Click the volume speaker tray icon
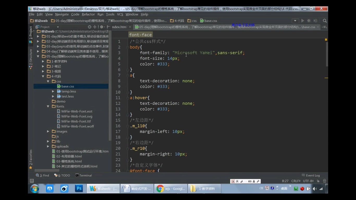 [315, 189]
